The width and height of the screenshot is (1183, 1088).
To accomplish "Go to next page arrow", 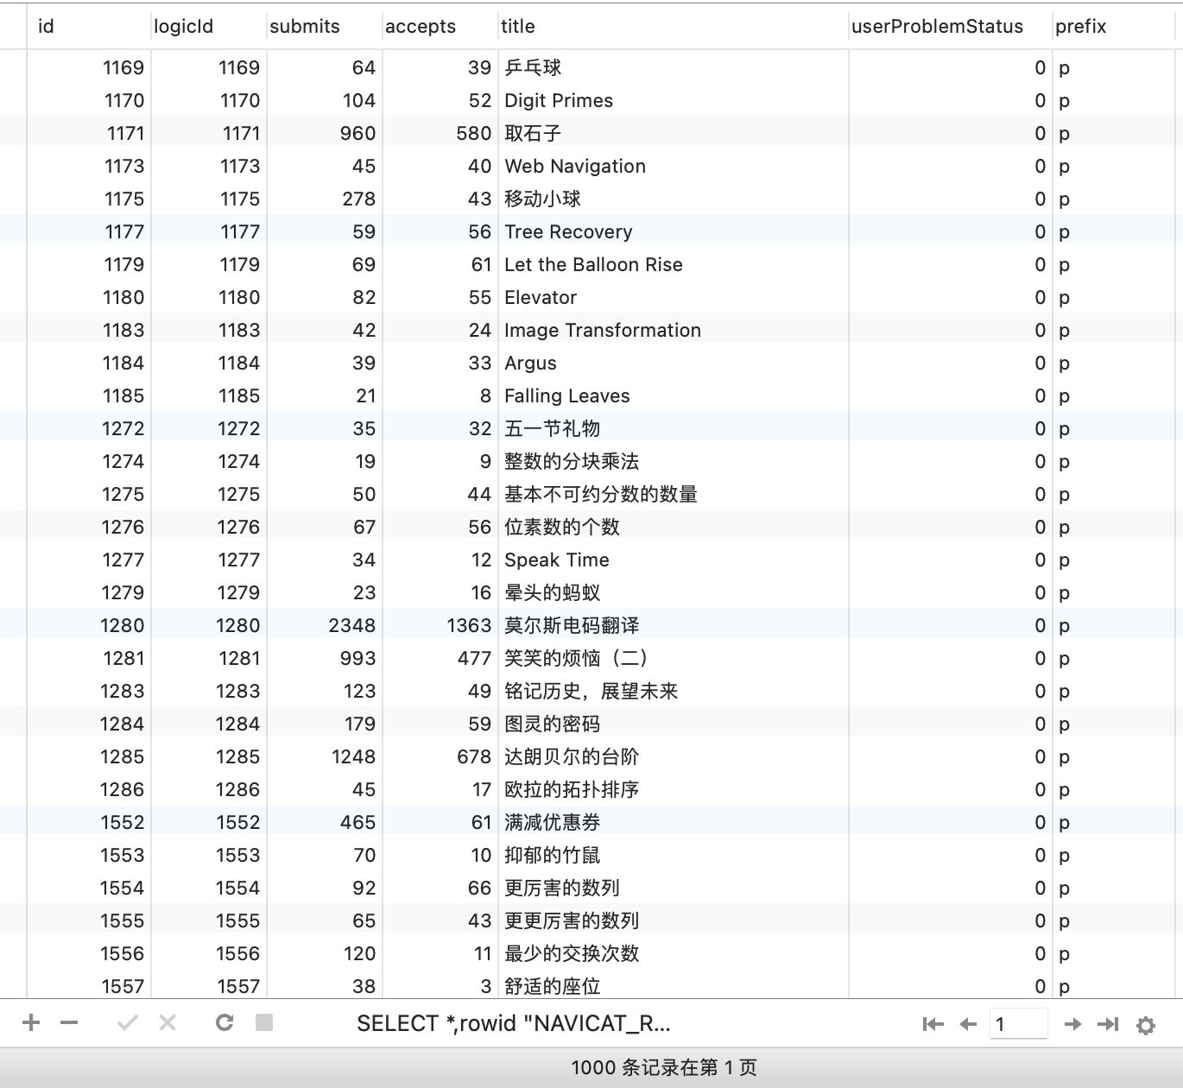I will tap(1072, 1024).
